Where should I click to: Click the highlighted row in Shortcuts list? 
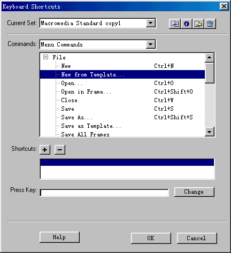(127, 163)
